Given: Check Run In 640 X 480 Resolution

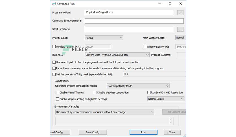Looking at the screenshot, I should pyautogui.click(x=149, y=93).
